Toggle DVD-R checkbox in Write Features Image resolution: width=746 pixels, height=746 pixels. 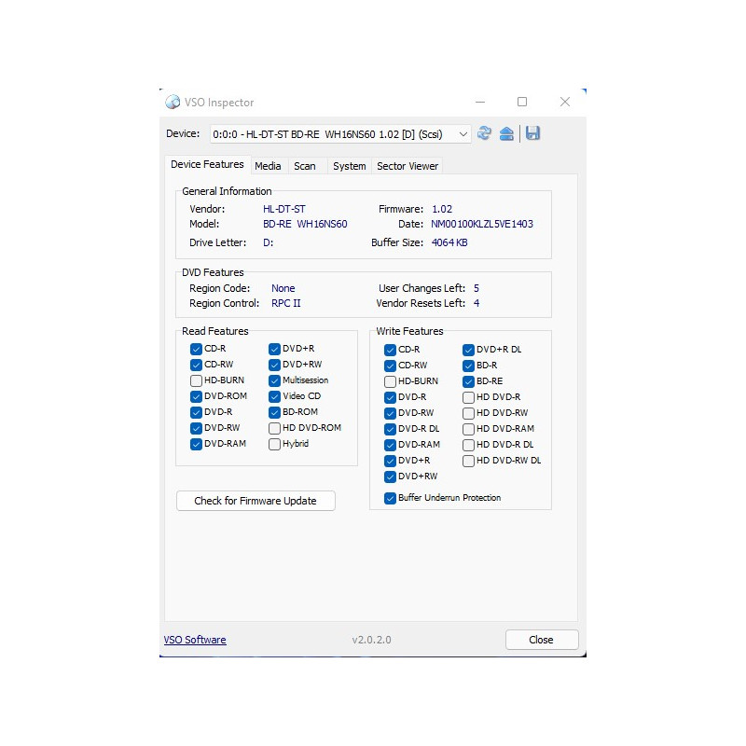click(x=390, y=397)
